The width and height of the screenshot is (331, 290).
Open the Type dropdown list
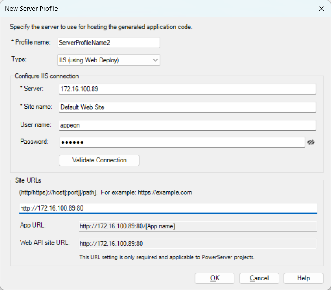(x=109, y=60)
